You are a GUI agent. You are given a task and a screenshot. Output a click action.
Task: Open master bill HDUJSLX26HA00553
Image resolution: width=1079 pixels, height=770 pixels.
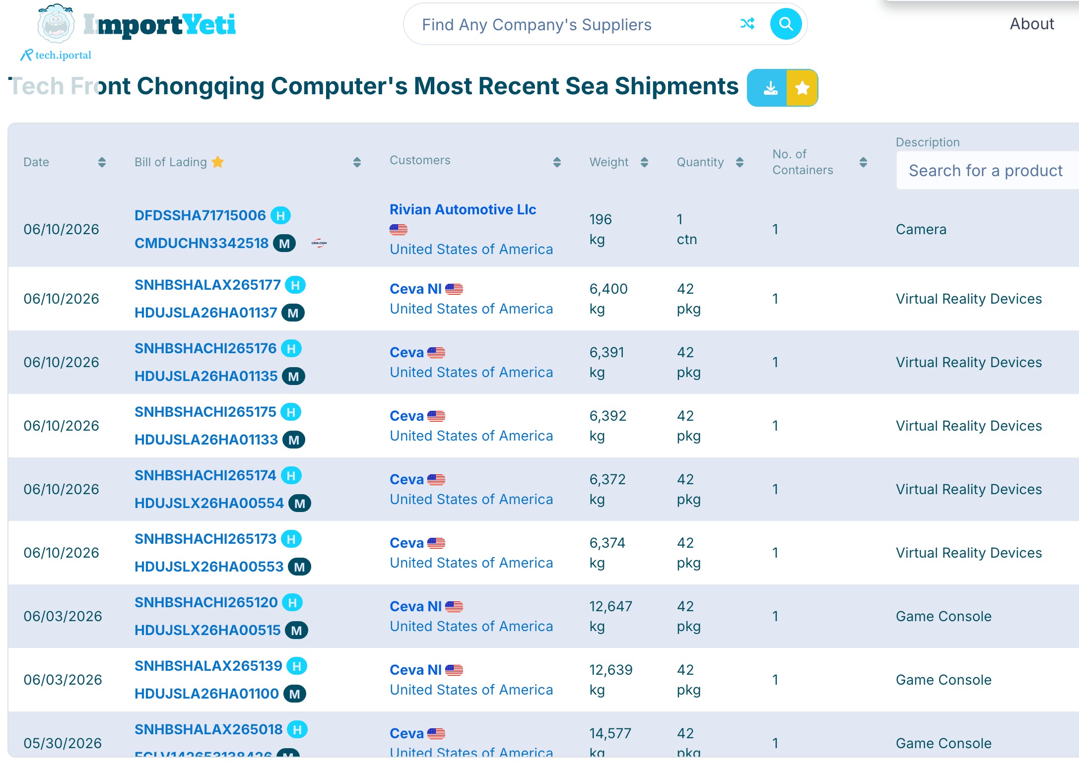[x=209, y=567]
